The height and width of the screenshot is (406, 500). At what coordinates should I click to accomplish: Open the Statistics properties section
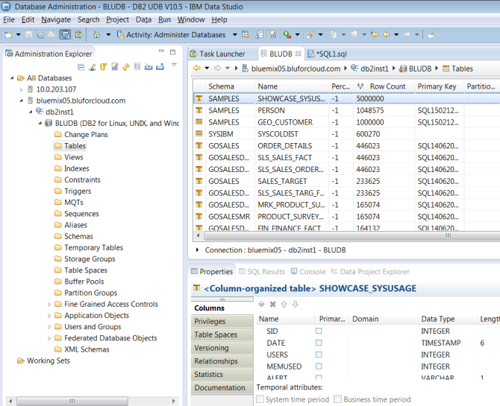pos(222,375)
